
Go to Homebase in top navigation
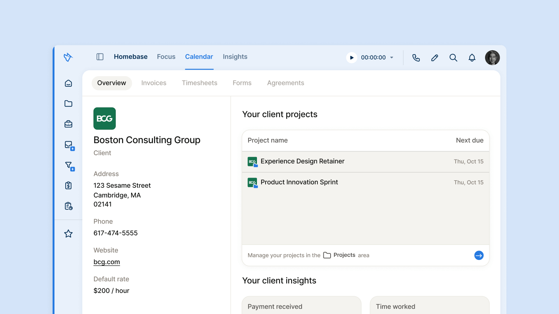tap(131, 57)
